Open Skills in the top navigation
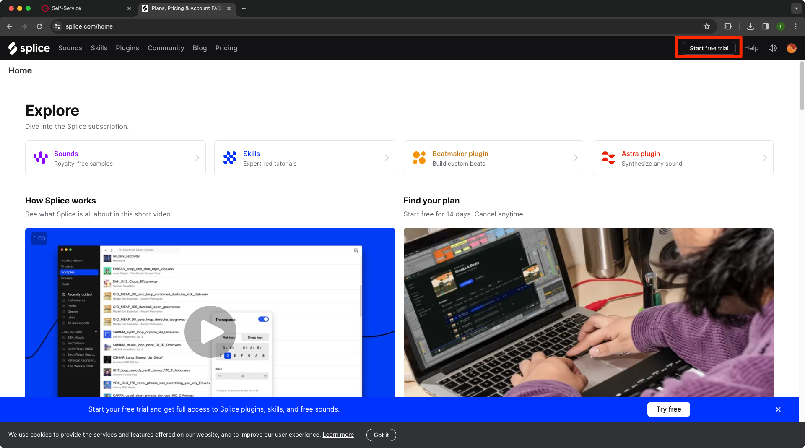The image size is (805, 448). point(99,48)
